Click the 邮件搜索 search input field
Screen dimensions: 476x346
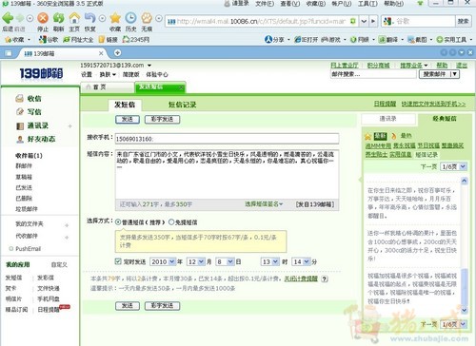coord(373,74)
